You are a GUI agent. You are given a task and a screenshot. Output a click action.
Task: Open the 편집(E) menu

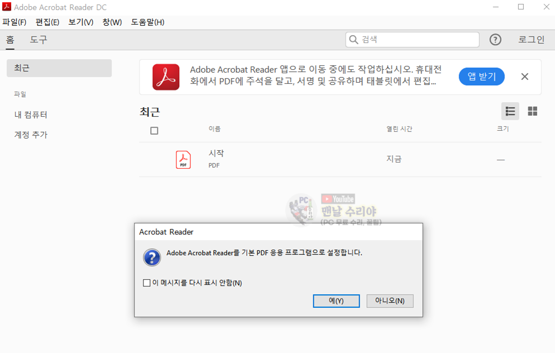47,22
